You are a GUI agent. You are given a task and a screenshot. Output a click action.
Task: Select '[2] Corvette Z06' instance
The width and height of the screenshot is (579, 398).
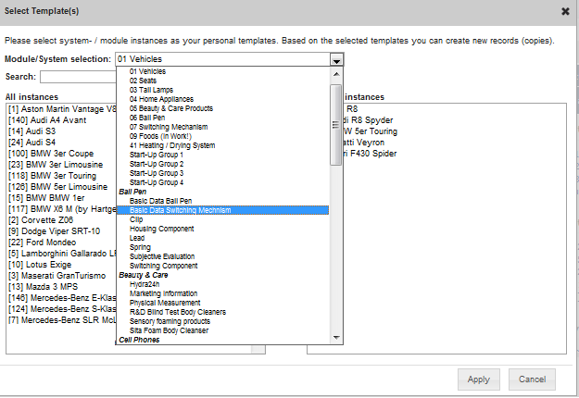click(41, 220)
